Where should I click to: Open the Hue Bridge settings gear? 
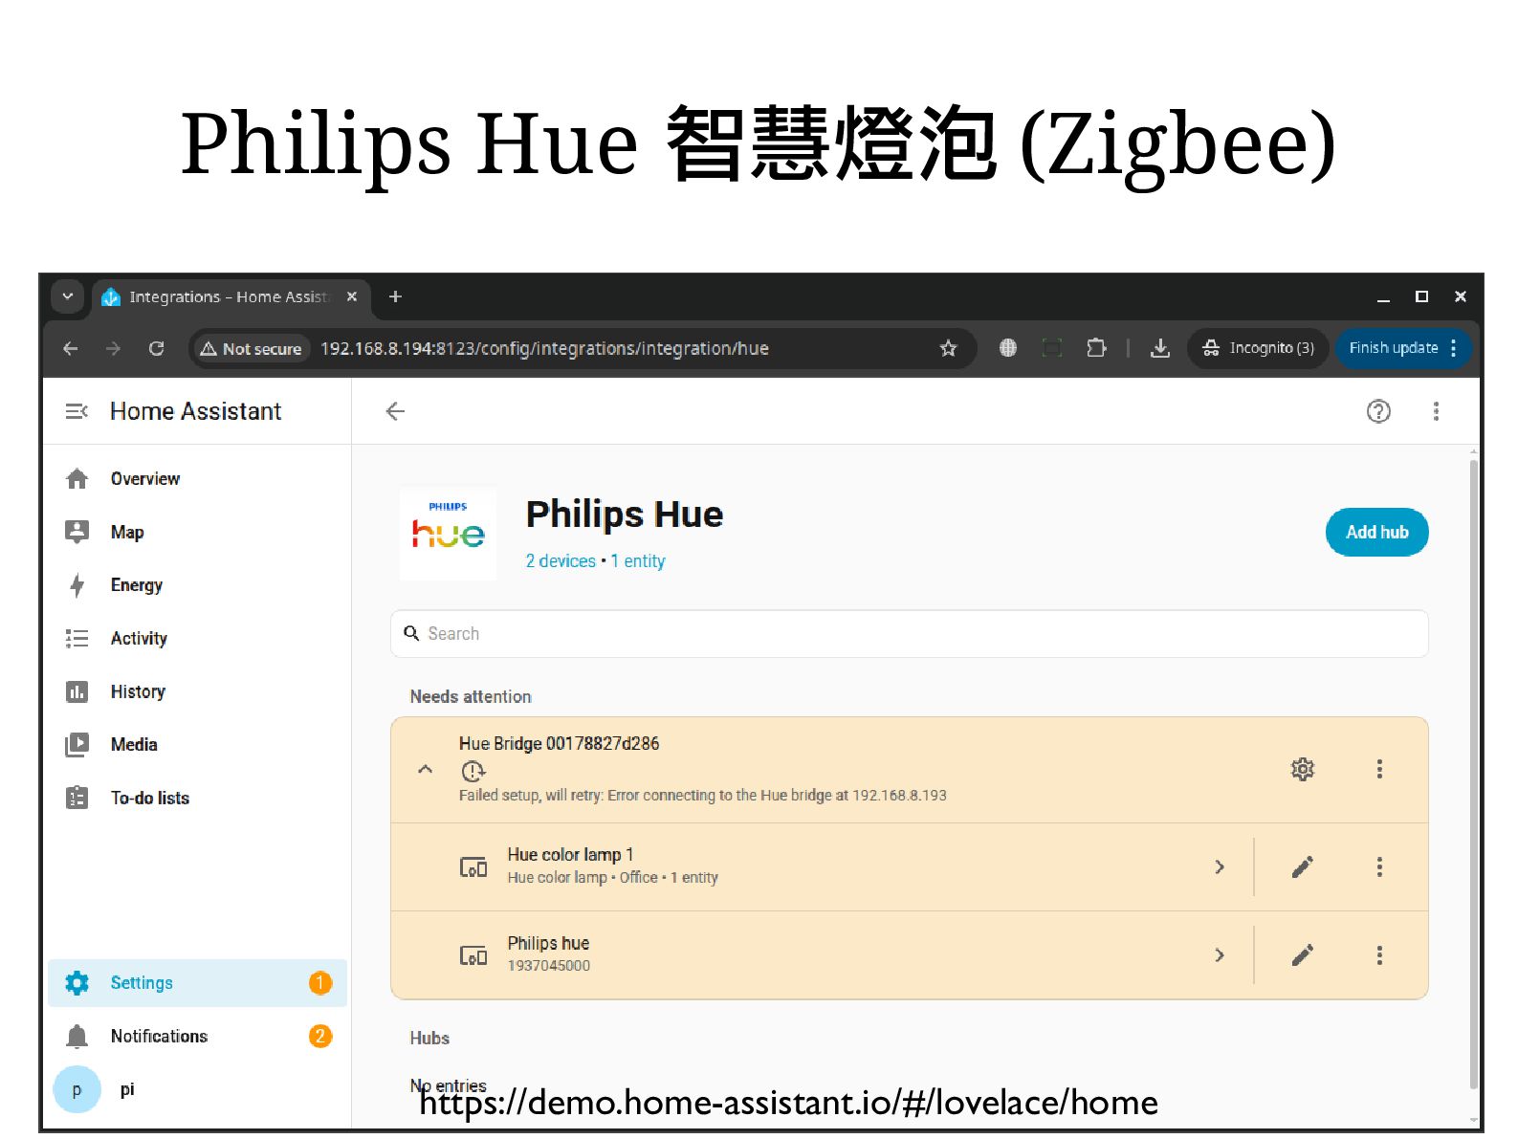(x=1302, y=769)
